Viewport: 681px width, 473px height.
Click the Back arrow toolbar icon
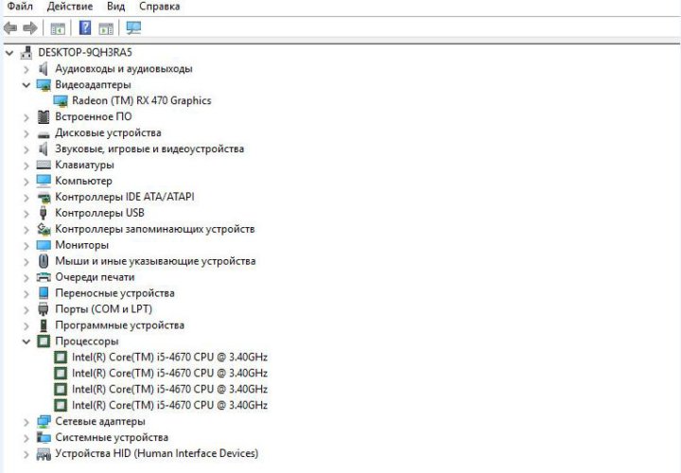(x=10, y=28)
